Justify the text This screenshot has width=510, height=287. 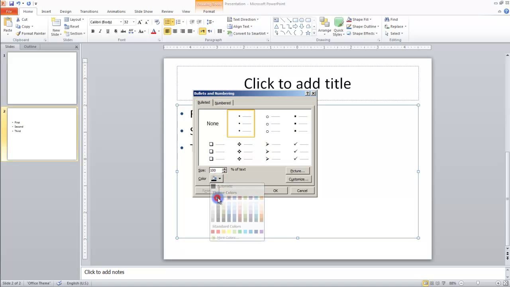coord(190,31)
